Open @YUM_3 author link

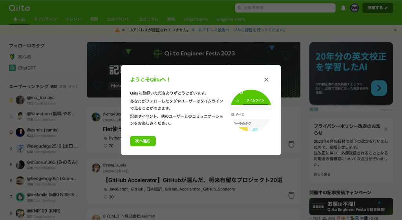[x=111, y=216]
